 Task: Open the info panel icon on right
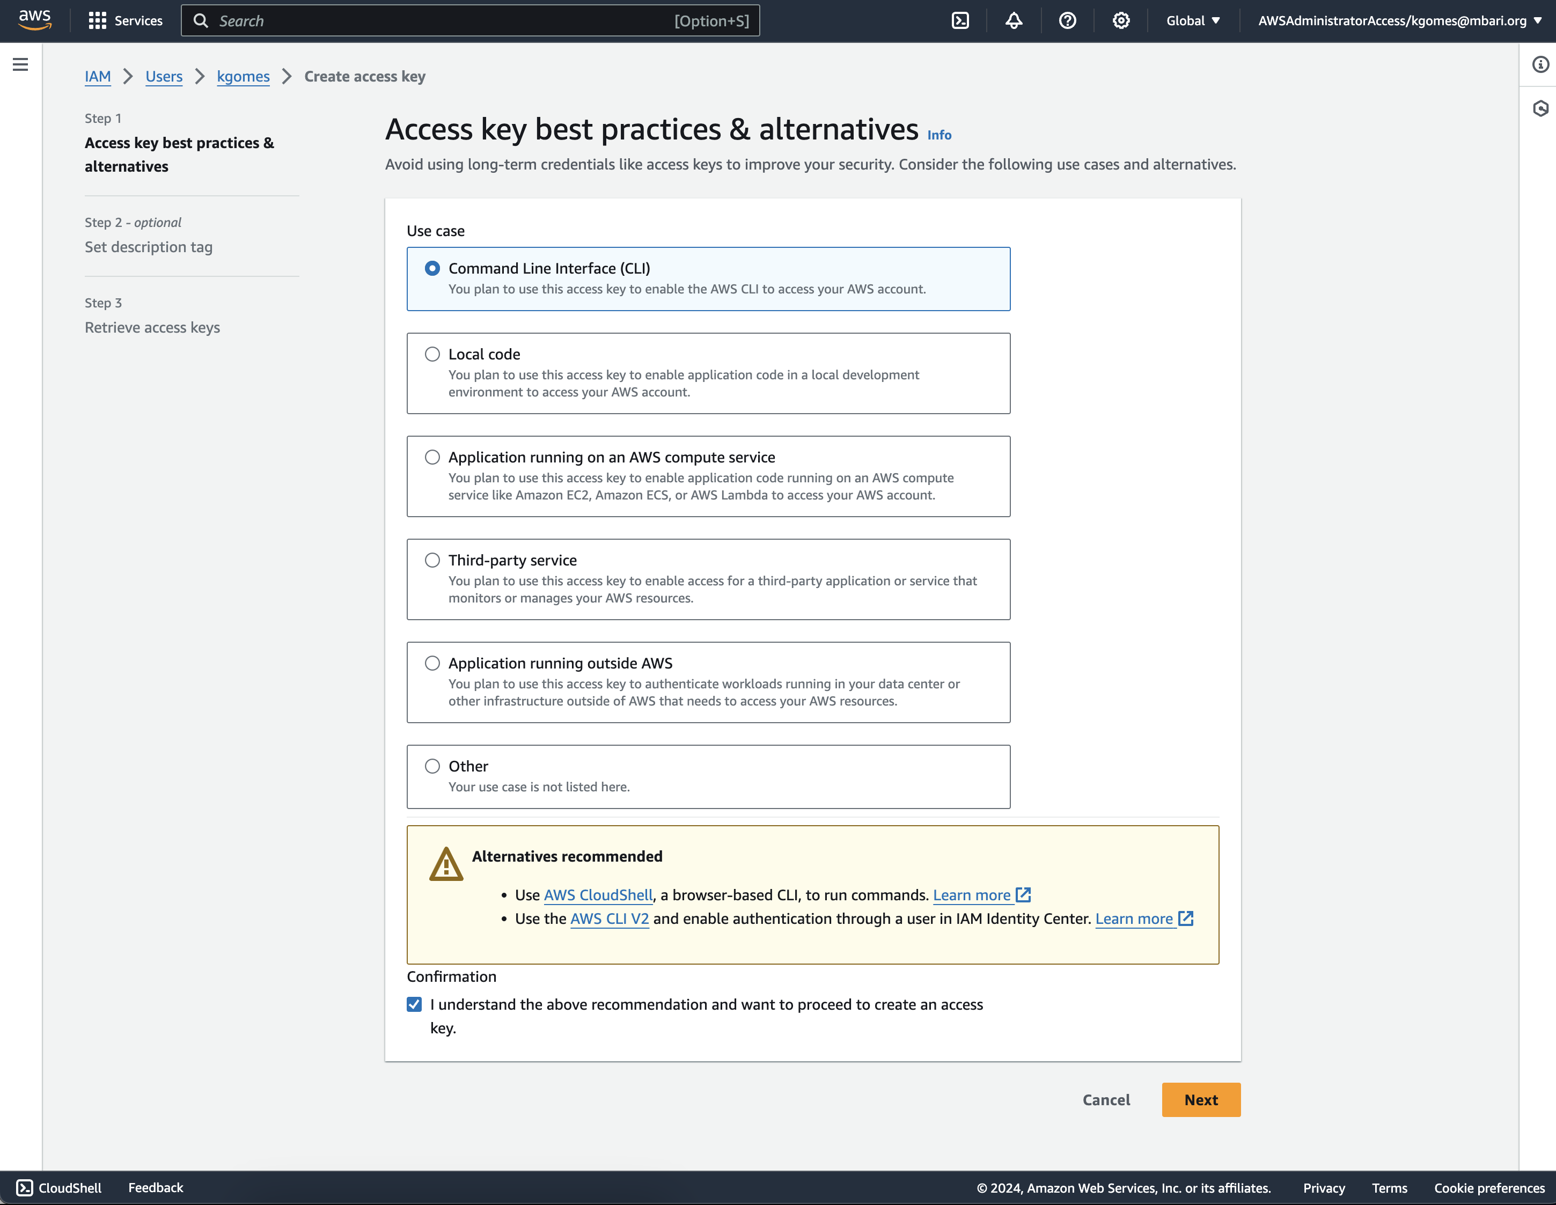(x=1540, y=65)
